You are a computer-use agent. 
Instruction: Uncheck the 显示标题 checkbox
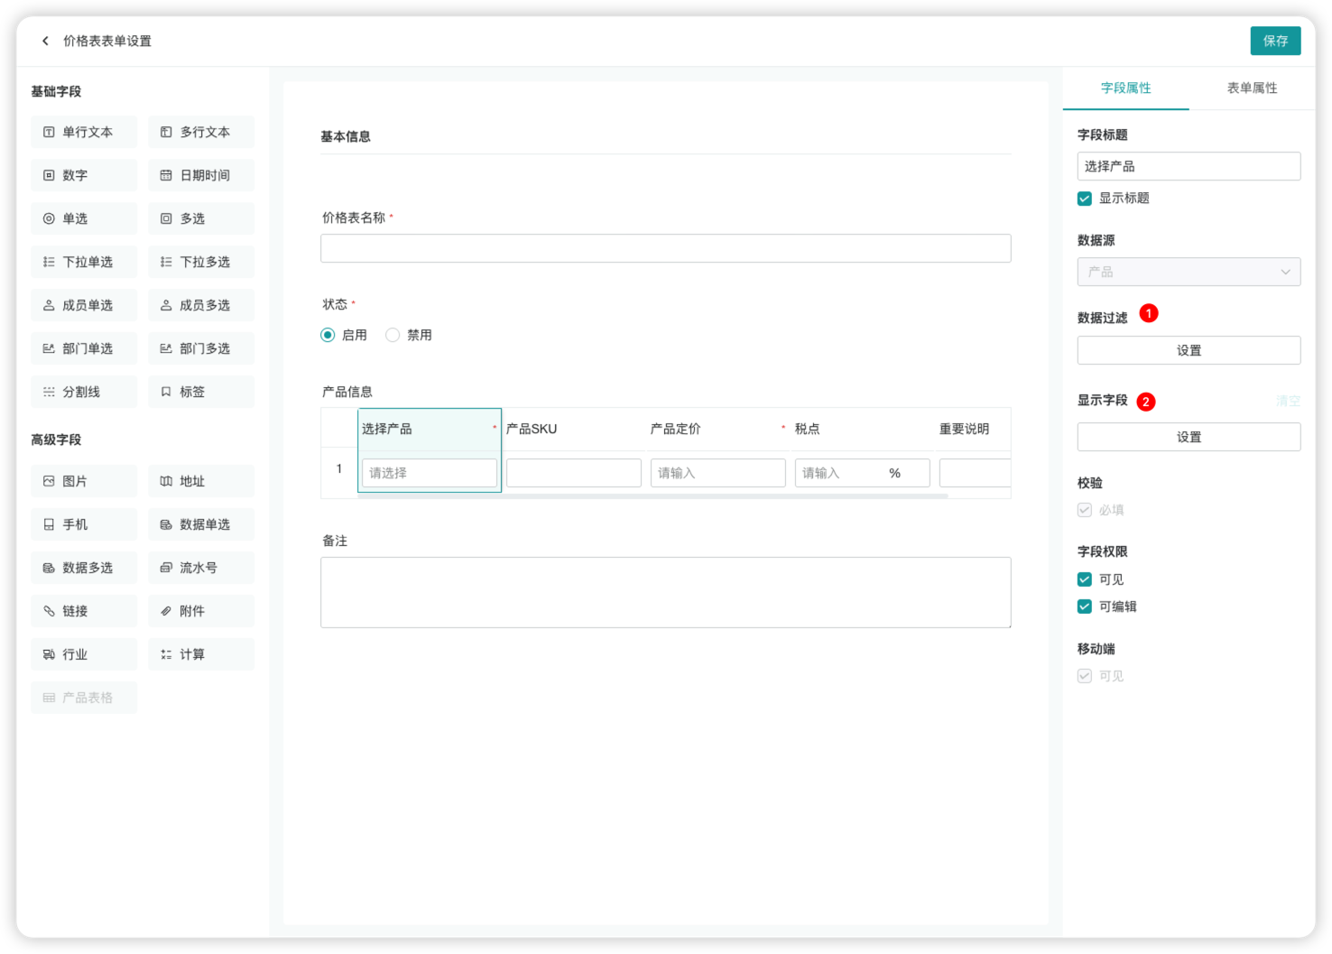pyautogui.click(x=1085, y=199)
